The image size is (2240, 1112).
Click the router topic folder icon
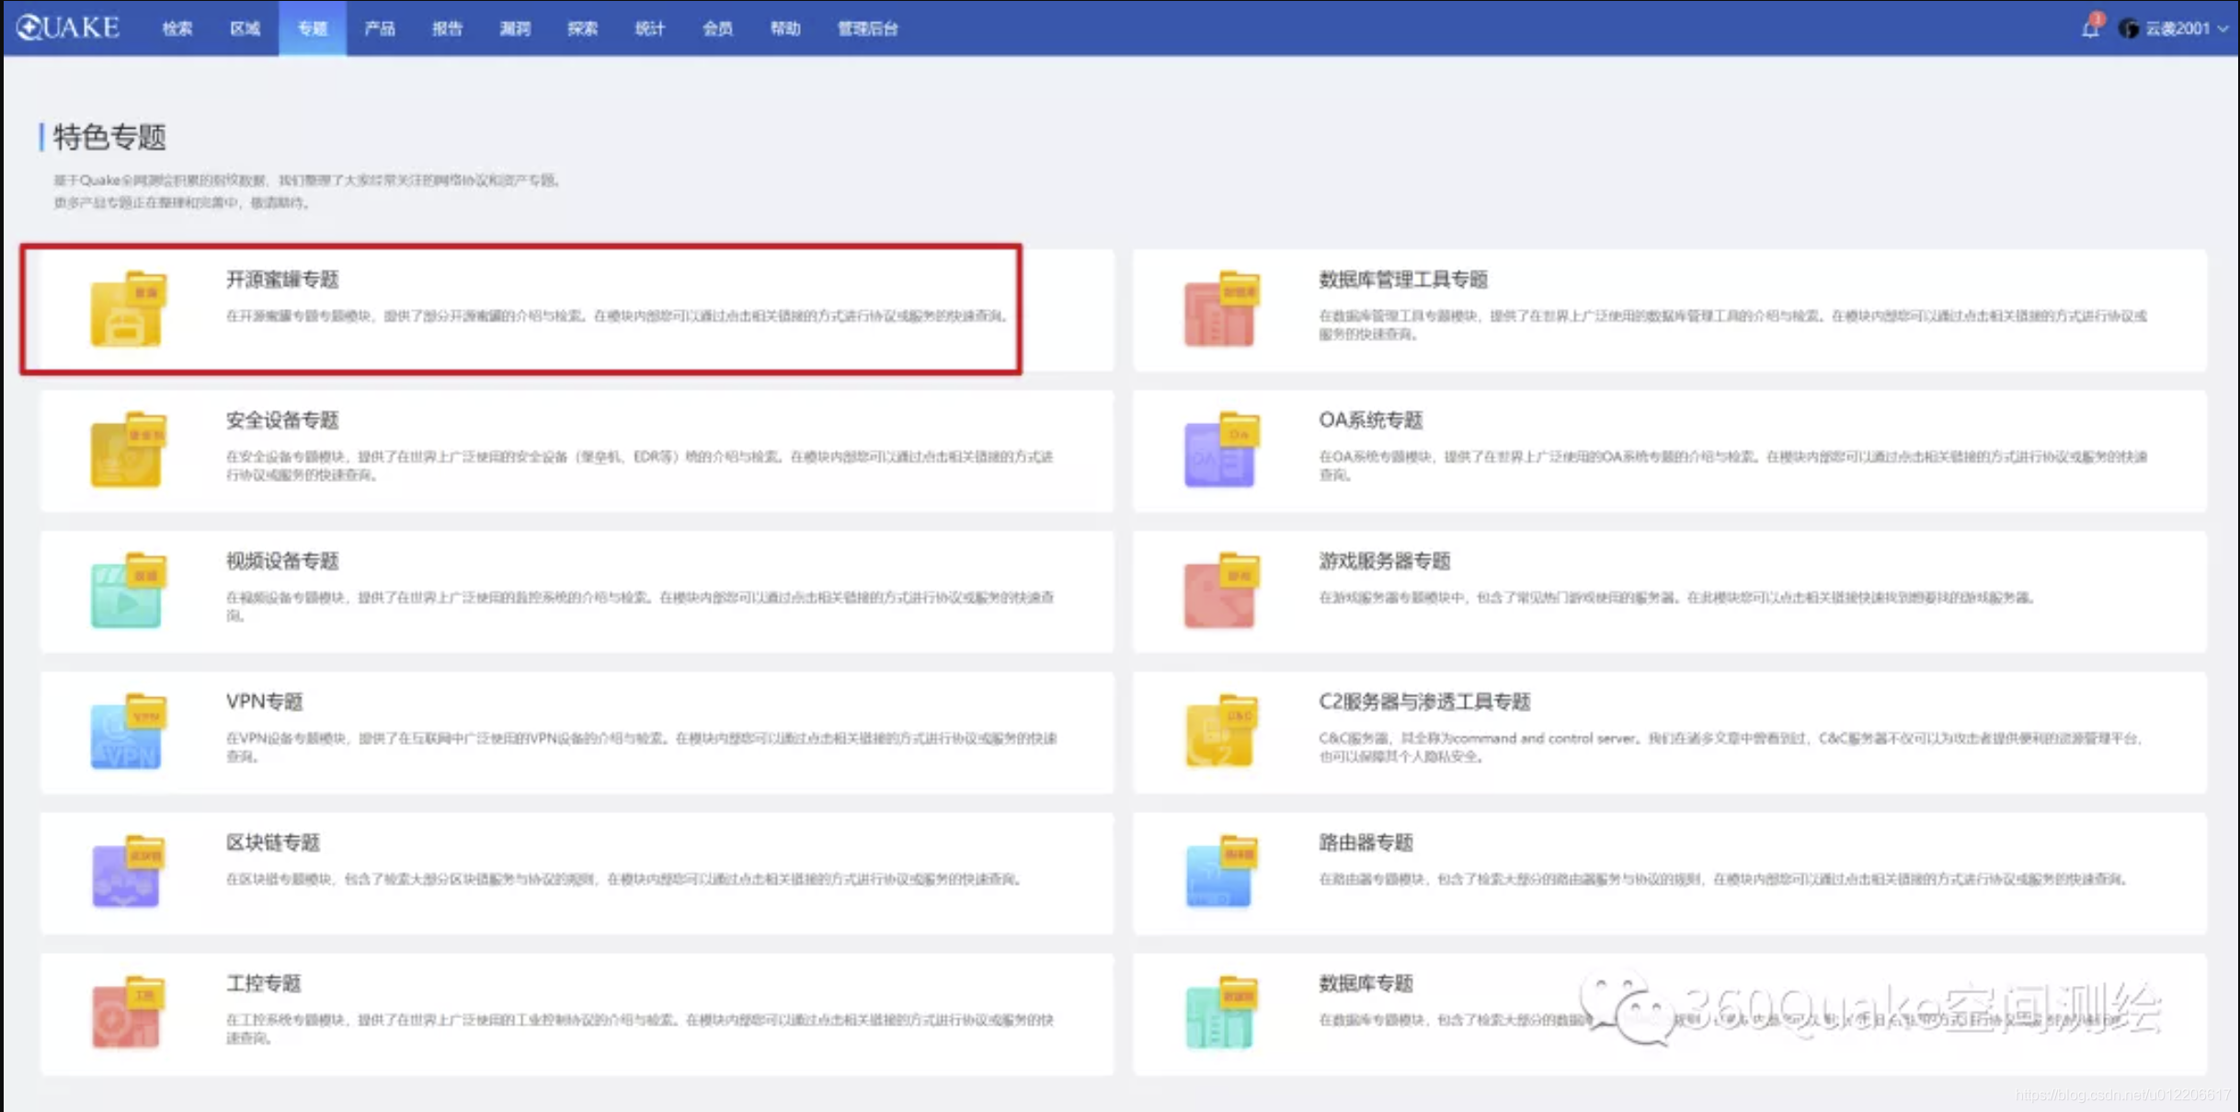click(1220, 873)
